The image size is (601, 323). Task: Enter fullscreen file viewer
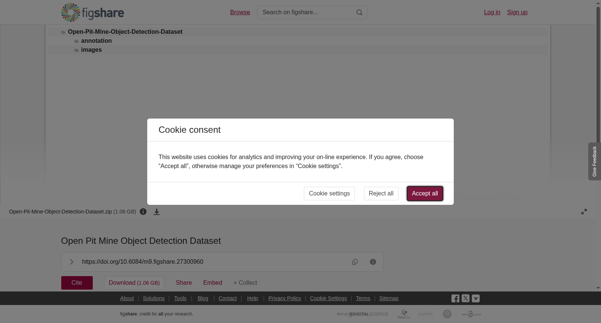pyautogui.click(x=584, y=212)
